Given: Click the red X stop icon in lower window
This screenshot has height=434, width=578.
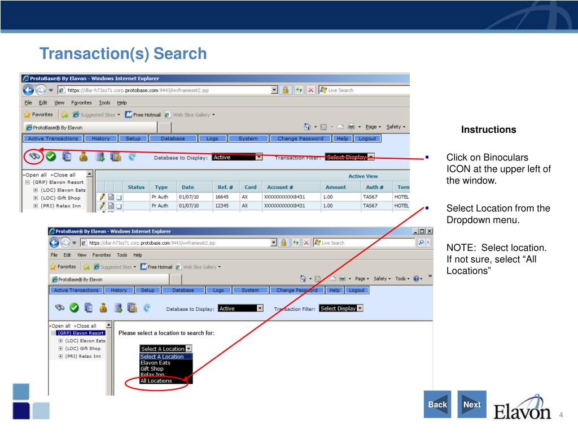Looking at the screenshot, I should click(x=306, y=242).
